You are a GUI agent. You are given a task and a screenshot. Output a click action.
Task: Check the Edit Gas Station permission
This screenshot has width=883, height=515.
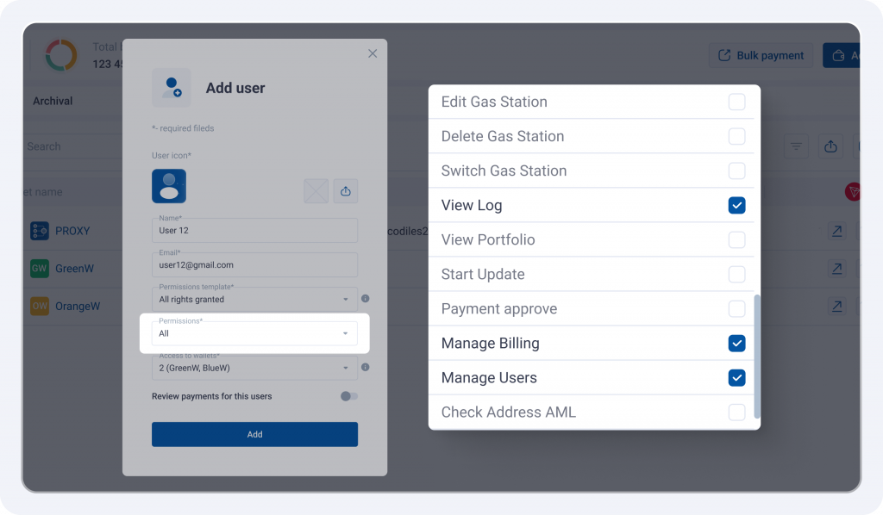click(x=736, y=102)
